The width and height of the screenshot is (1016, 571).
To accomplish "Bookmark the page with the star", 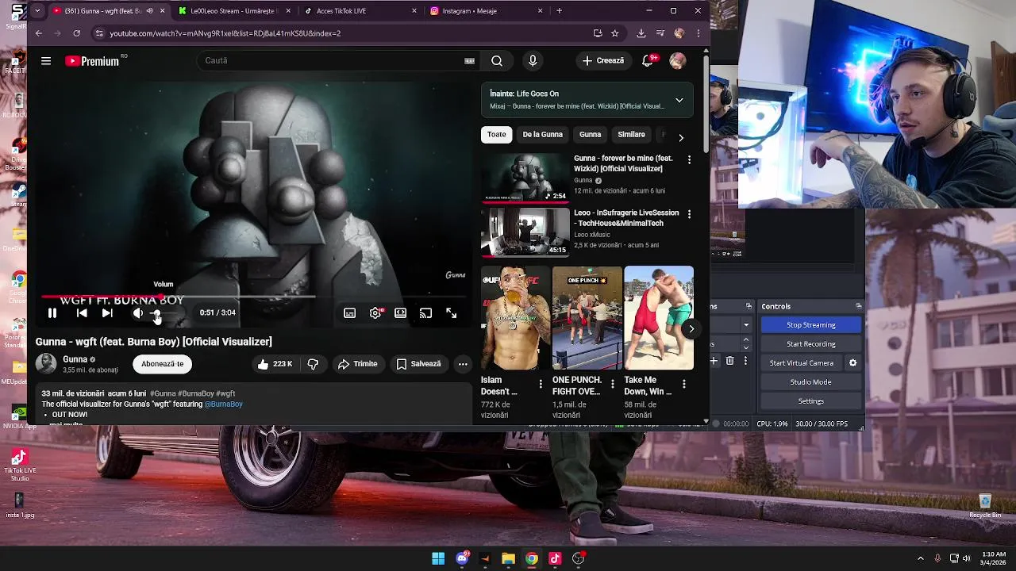I will 615,33.
